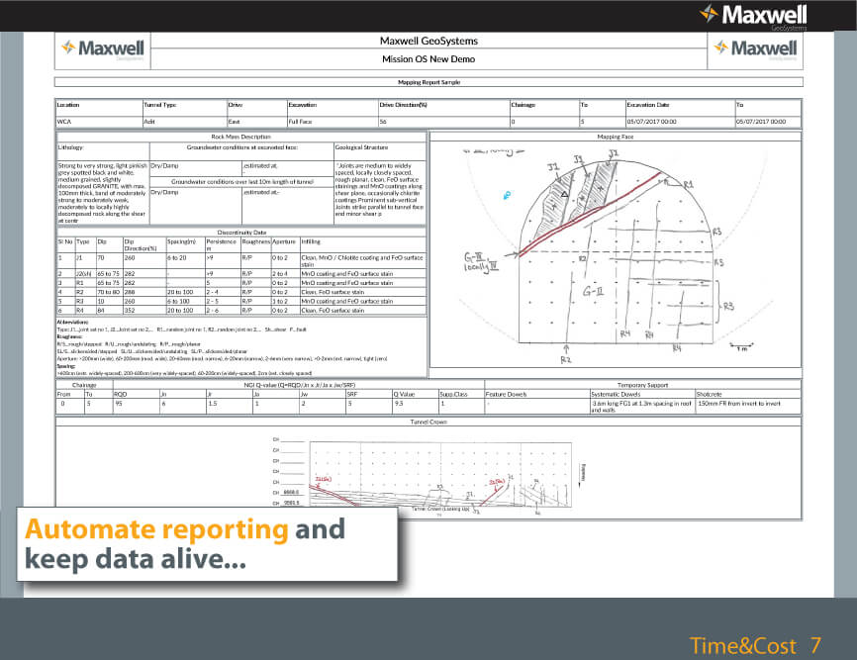Click the 'Geological Structure' label
The image size is (857, 660).
coord(361,147)
